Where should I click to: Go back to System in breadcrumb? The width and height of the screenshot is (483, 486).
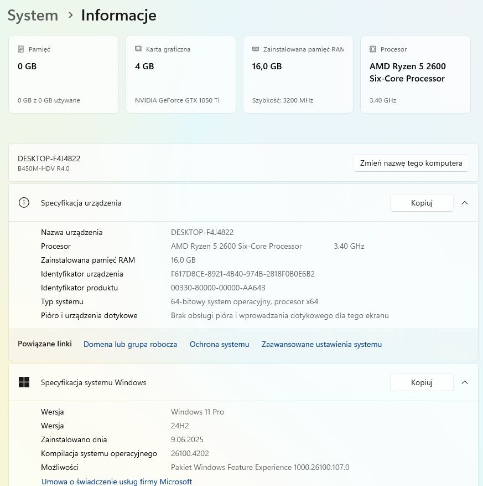click(33, 15)
